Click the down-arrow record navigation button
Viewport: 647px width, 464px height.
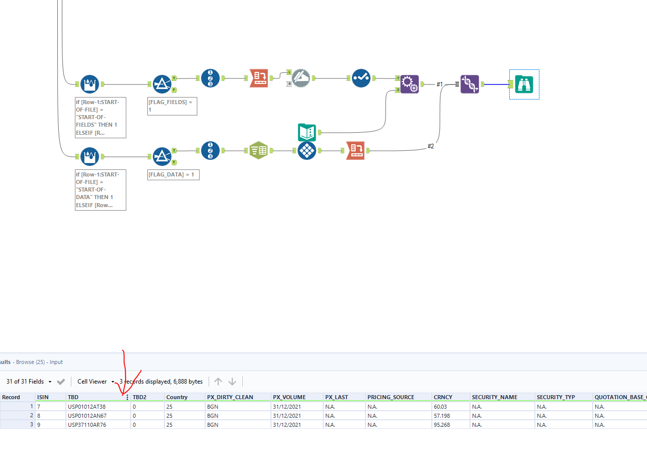coord(232,381)
